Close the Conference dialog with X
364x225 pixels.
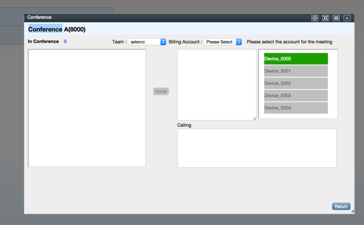(x=347, y=18)
